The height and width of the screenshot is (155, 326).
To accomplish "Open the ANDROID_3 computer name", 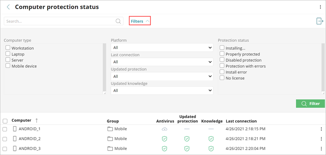I will (x=29, y=148).
